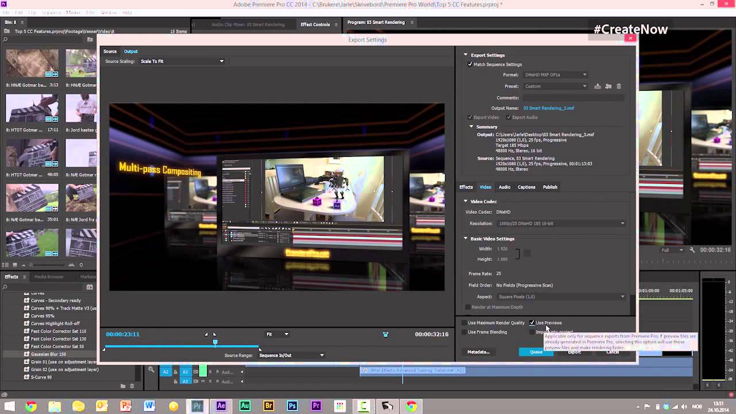Viewport: 736px width, 414px height.
Task: Click the blue 00:00:23:11 timecode
Action: click(x=122, y=334)
